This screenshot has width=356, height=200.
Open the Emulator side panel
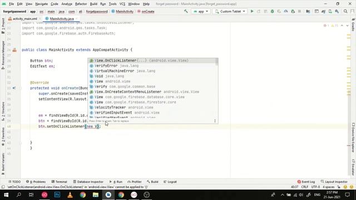pyautogui.click(x=353, y=167)
